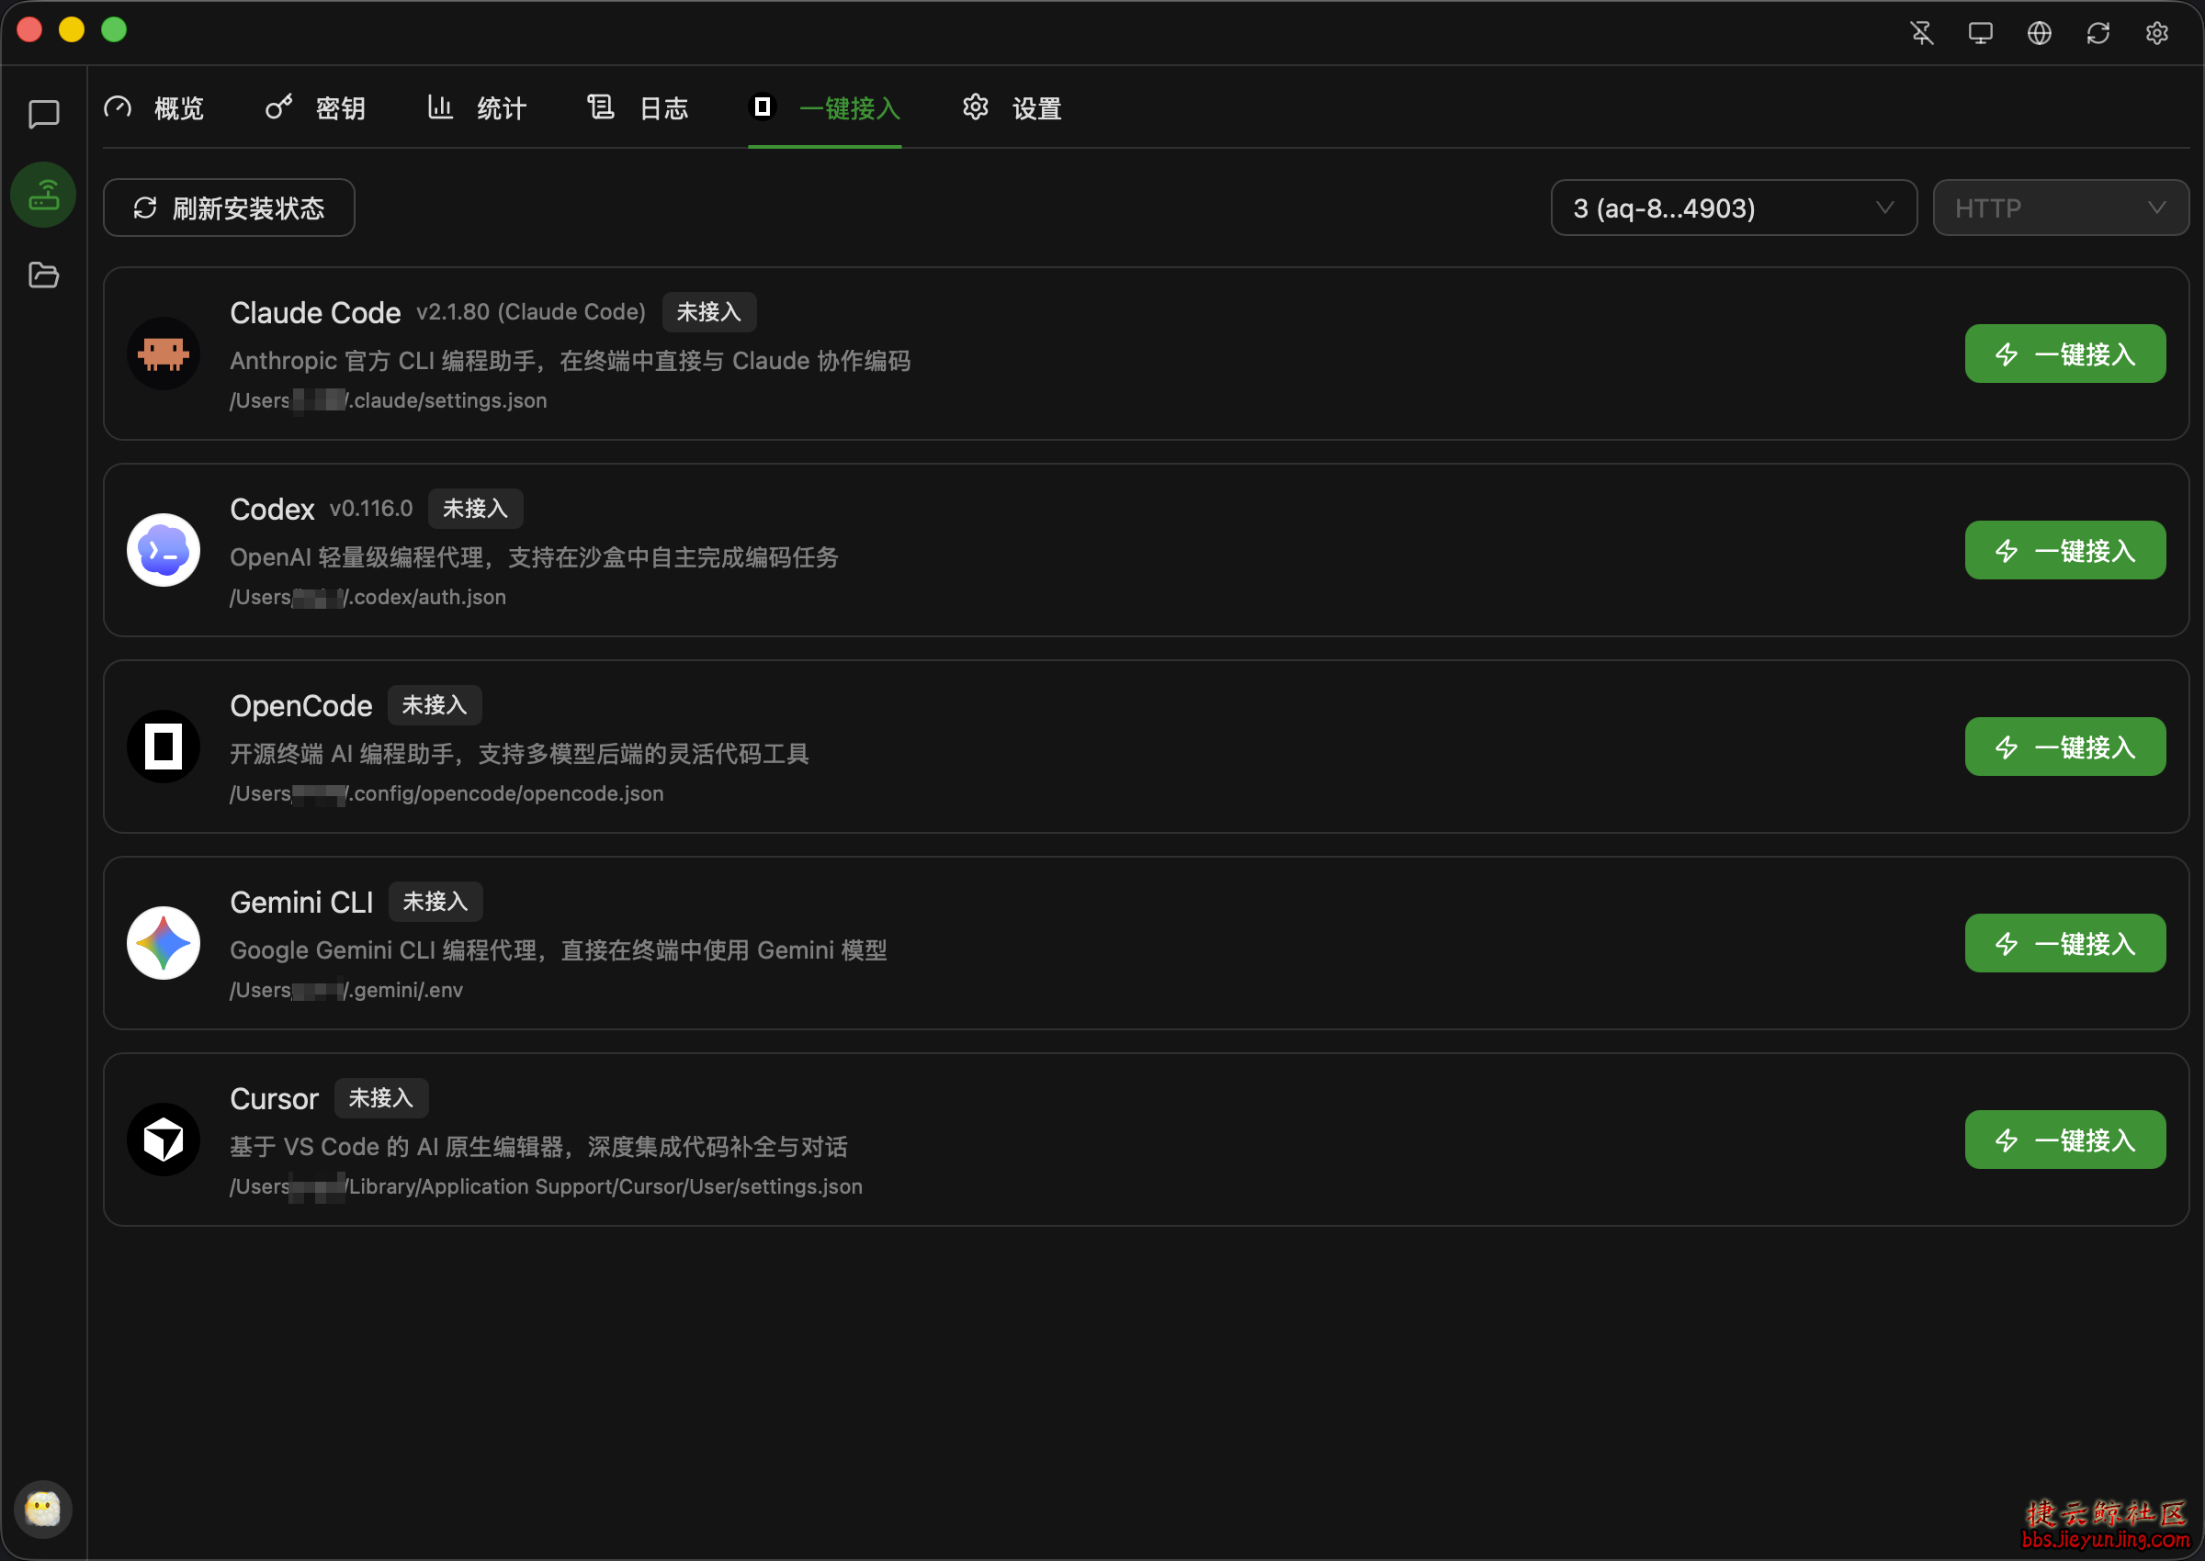The height and width of the screenshot is (1561, 2205).
Task: Expand the key selector 3 (aq-8...4903) dropdown
Action: [x=1734, y=208]
